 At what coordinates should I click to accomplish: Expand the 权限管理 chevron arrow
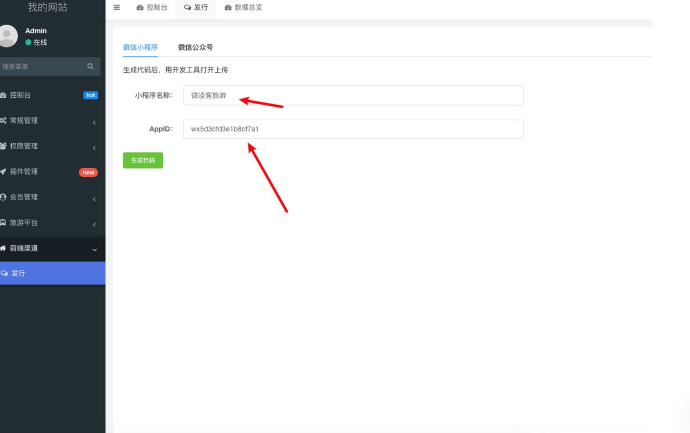click(x=95, y=148)
